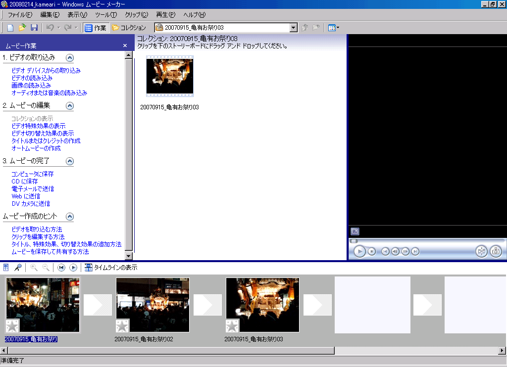The height and width of the screenshot is (367, 507).
Task: Click the preview seek bar slider handle
Action: (x=354, y=241)
